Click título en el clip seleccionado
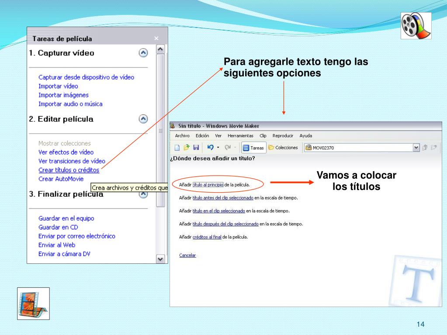Viewport: 447px width, 335px height. (x=218, y=211)
